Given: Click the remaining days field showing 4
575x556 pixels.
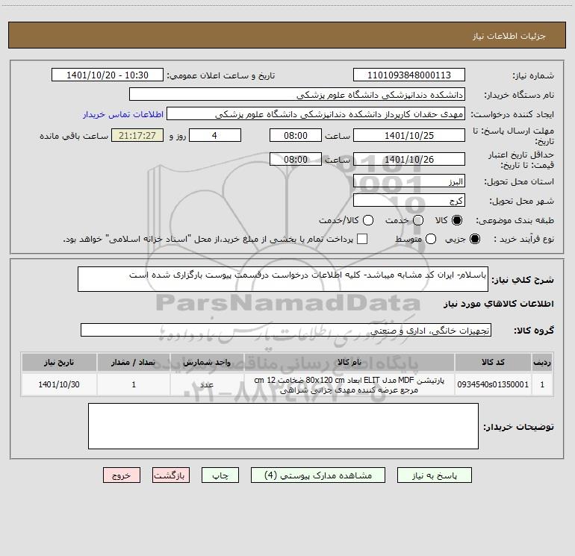Looking at the screenshot, I should tap(215, 135).
